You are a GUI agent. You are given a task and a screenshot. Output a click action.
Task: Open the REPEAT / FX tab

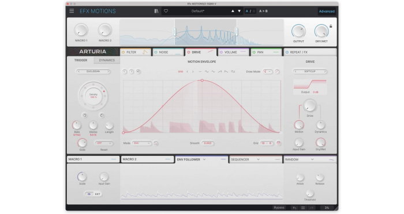click(x=310, y=52)
